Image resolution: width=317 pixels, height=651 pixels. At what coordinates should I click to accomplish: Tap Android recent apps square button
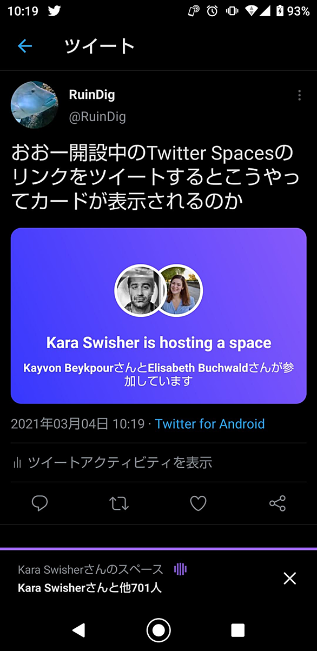coord(237,630)
